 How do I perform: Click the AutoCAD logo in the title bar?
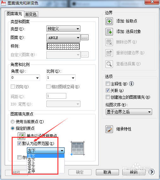tap(3, 3)
